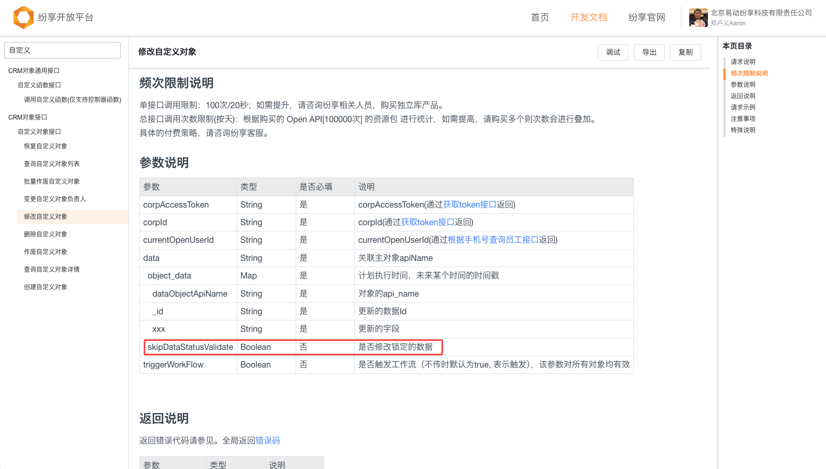
Task: Open 查询自定义对象详情 doc page
Action: point(52,270)
